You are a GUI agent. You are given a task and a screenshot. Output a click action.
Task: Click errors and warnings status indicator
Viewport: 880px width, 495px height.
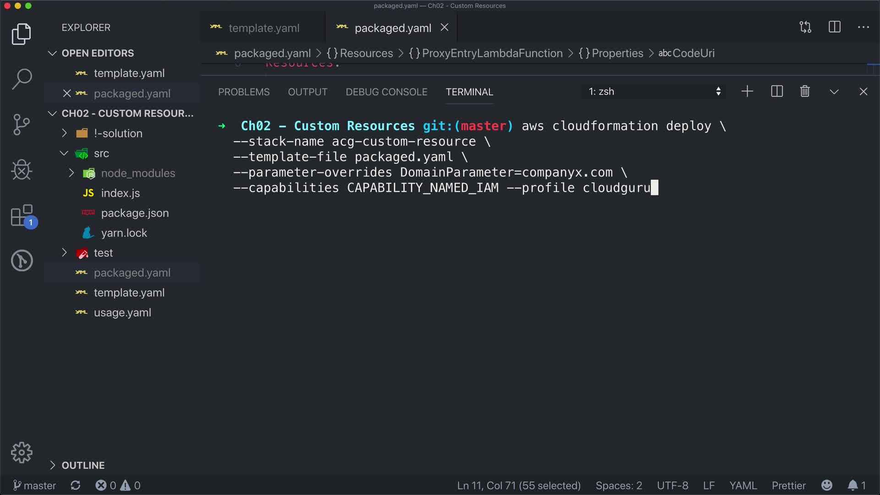(118, 485)
